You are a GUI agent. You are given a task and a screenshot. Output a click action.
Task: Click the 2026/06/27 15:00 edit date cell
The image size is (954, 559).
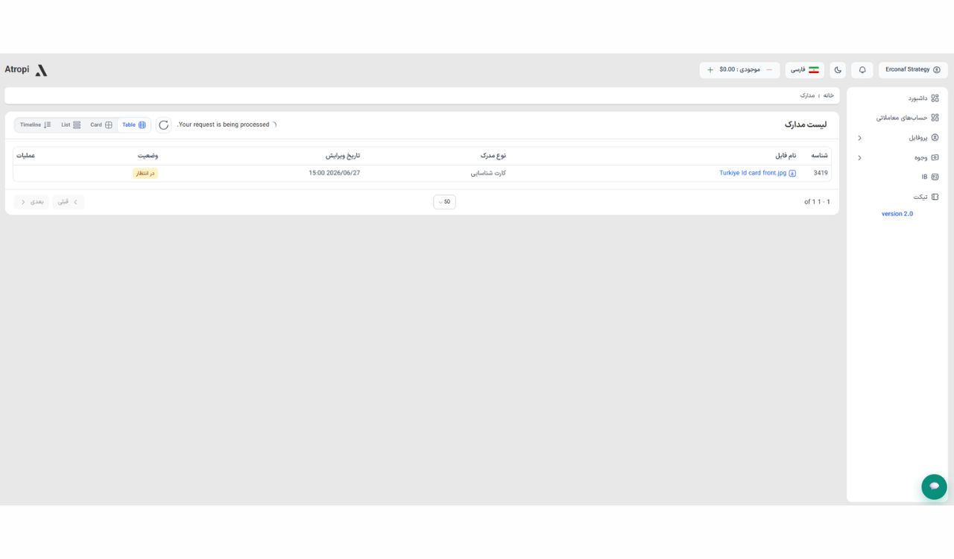pyautogui.click(x=335, y=173)
